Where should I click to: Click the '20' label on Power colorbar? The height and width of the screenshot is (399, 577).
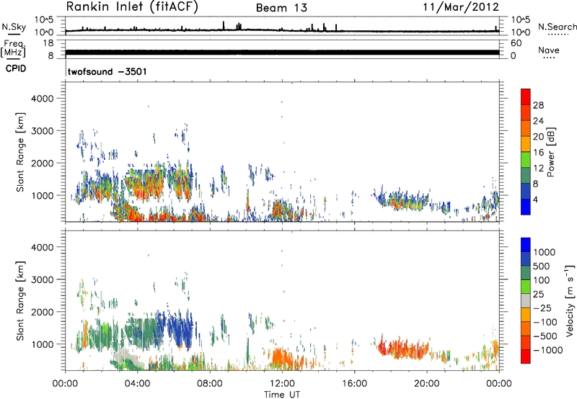(538, 137)
